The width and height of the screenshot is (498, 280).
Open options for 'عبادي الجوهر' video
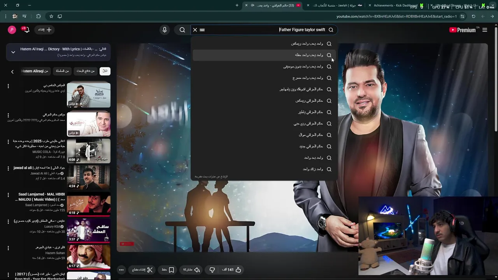[x=8, y=248]
